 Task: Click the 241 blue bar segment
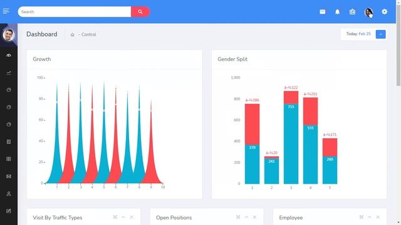click(271, 171)
